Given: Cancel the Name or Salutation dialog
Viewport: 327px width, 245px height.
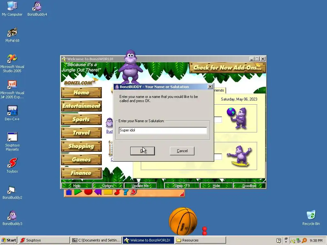Looking at the screenshot, I should [x=182, y=151].
